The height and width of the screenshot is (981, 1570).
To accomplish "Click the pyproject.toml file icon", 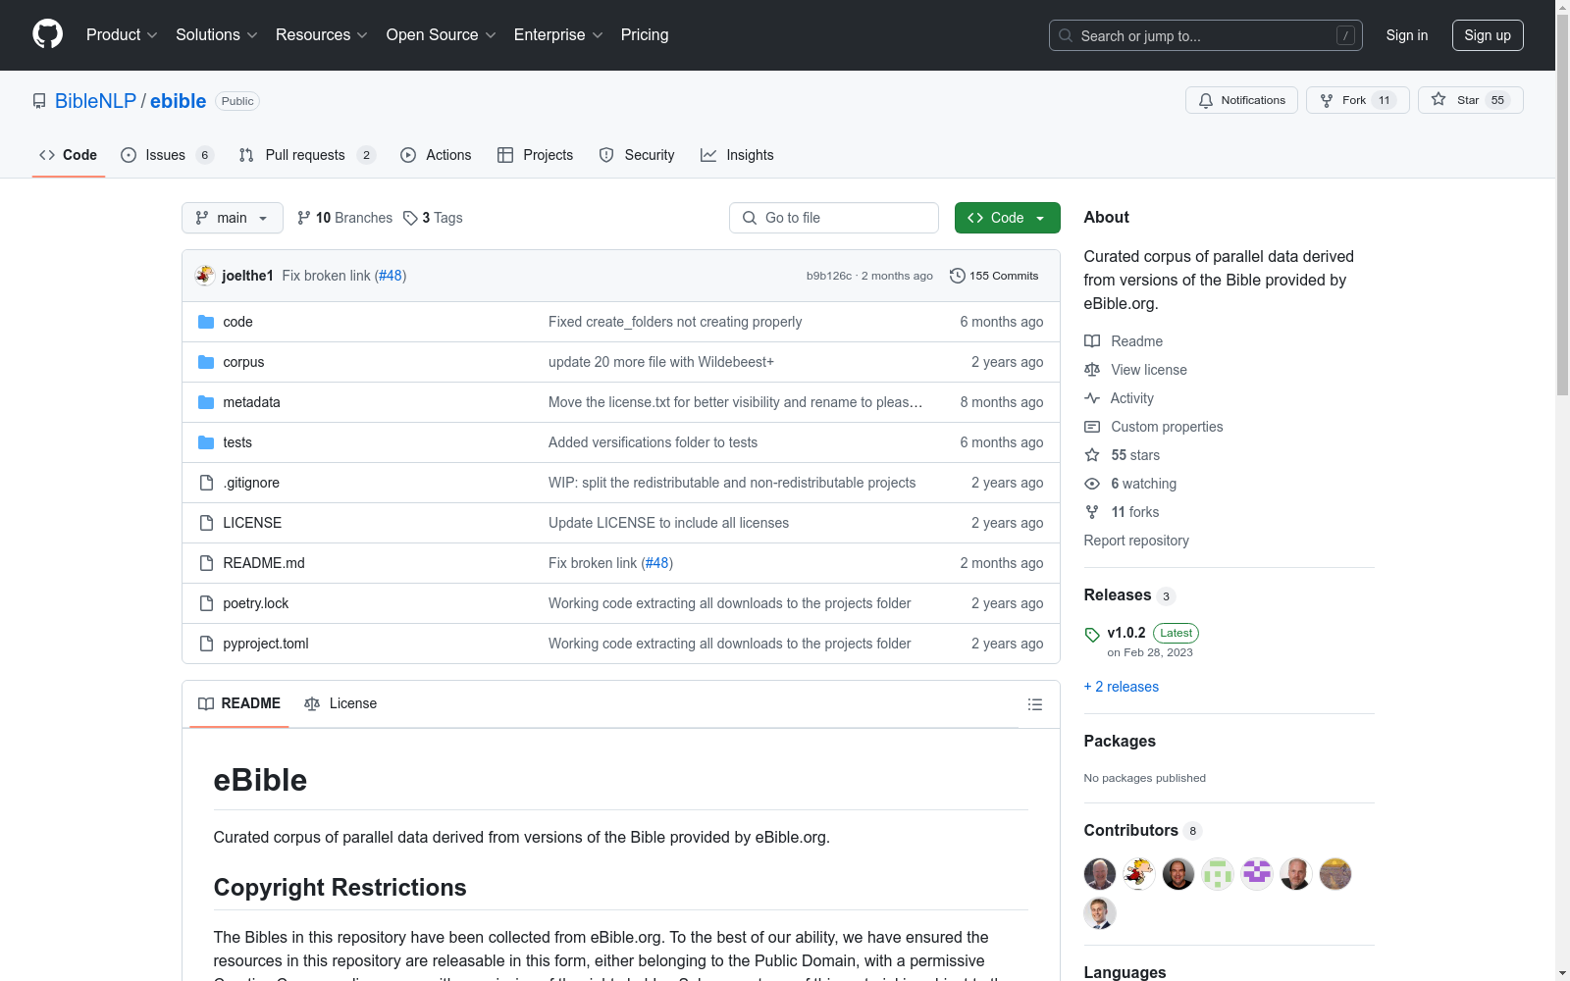I will (x=206, y=644).
